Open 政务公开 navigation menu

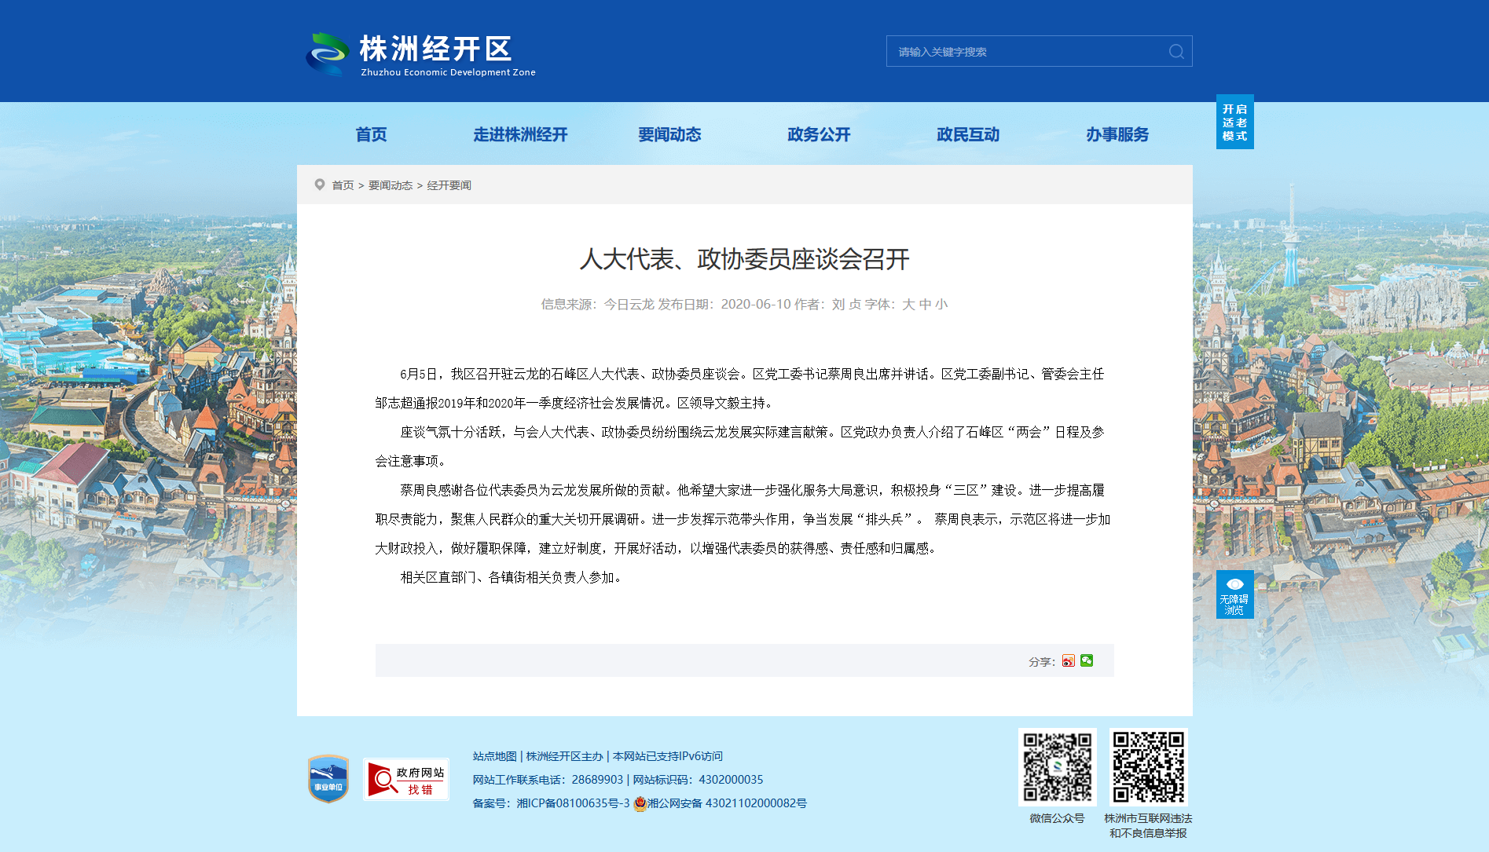pyautogui.click(x=819, y=134)
